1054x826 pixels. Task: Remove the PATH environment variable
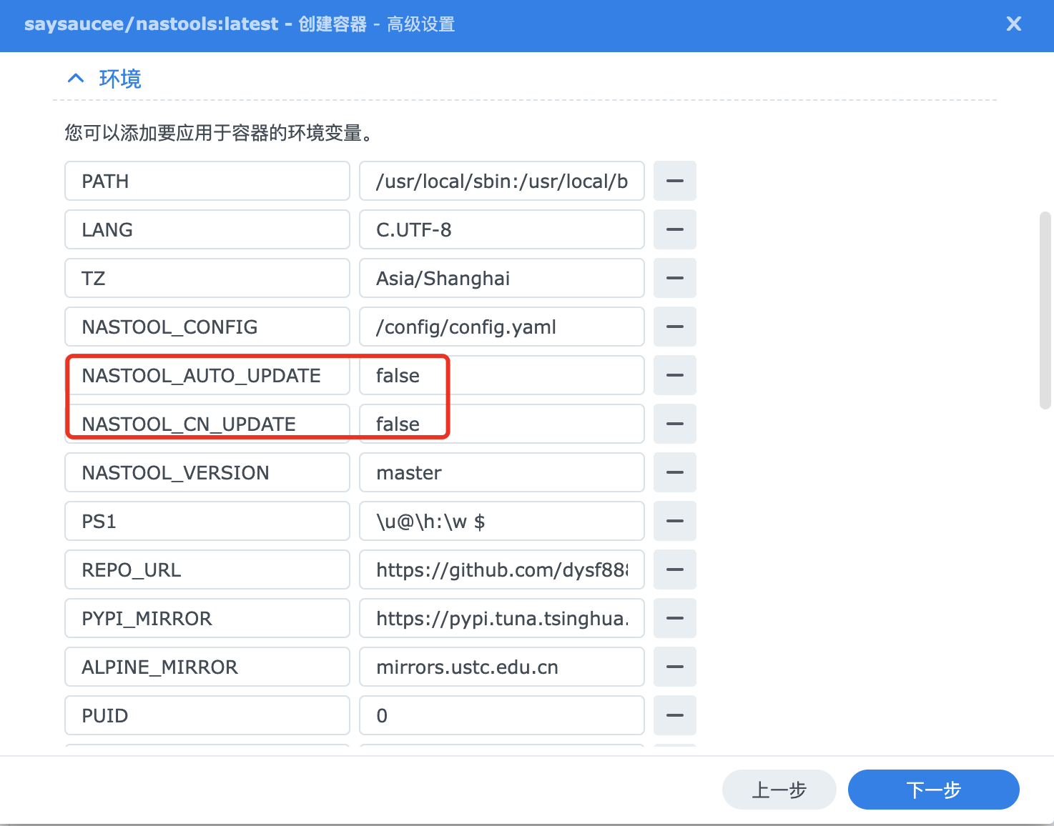coord(675,181)
